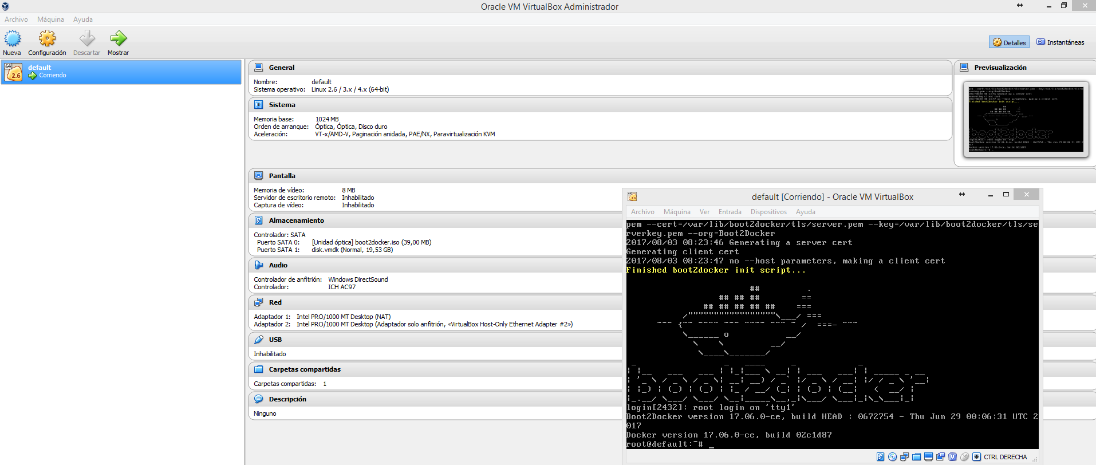The height and width of the screenshot is (465, 1096).
Task: Click the General section header
Action: point(600,68)
